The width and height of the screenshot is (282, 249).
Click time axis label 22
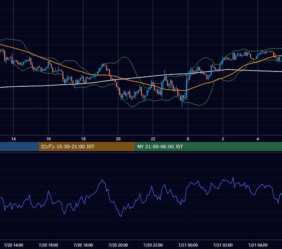tap(153, 139)
